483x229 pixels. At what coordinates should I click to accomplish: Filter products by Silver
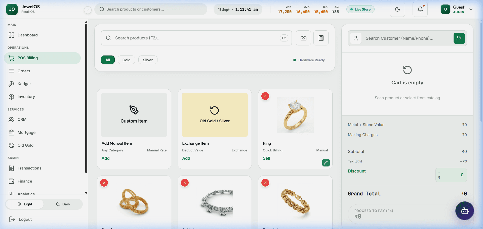click(148, 60)
